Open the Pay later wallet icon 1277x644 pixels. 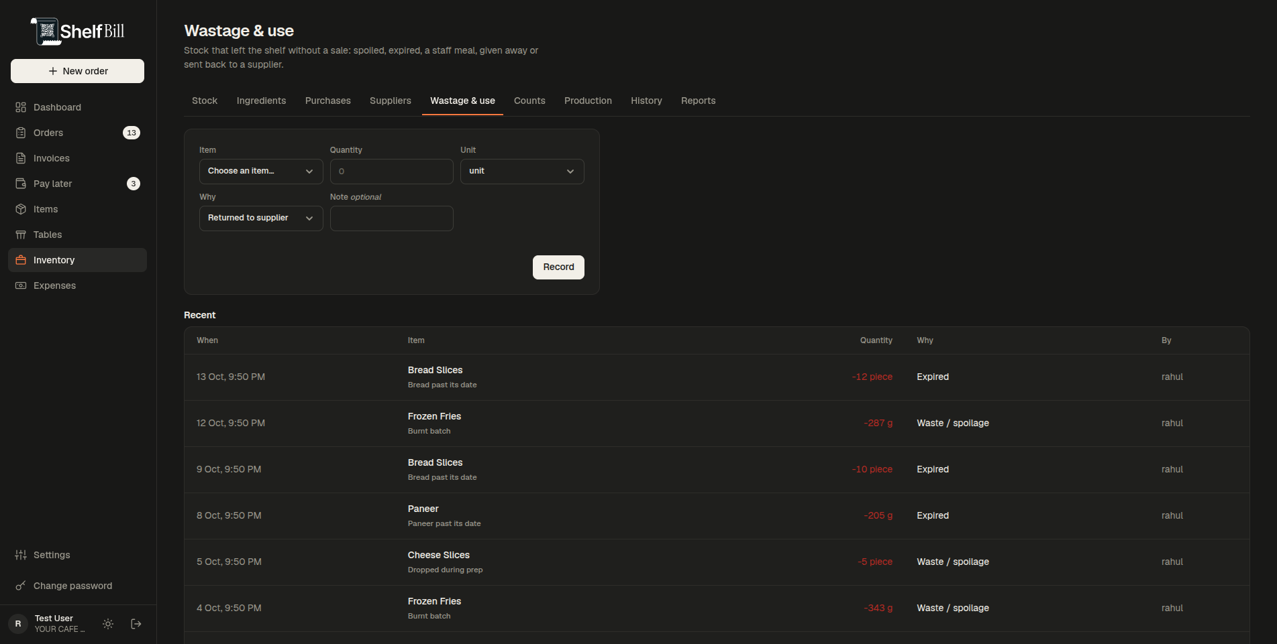click(x=21, y=184)
